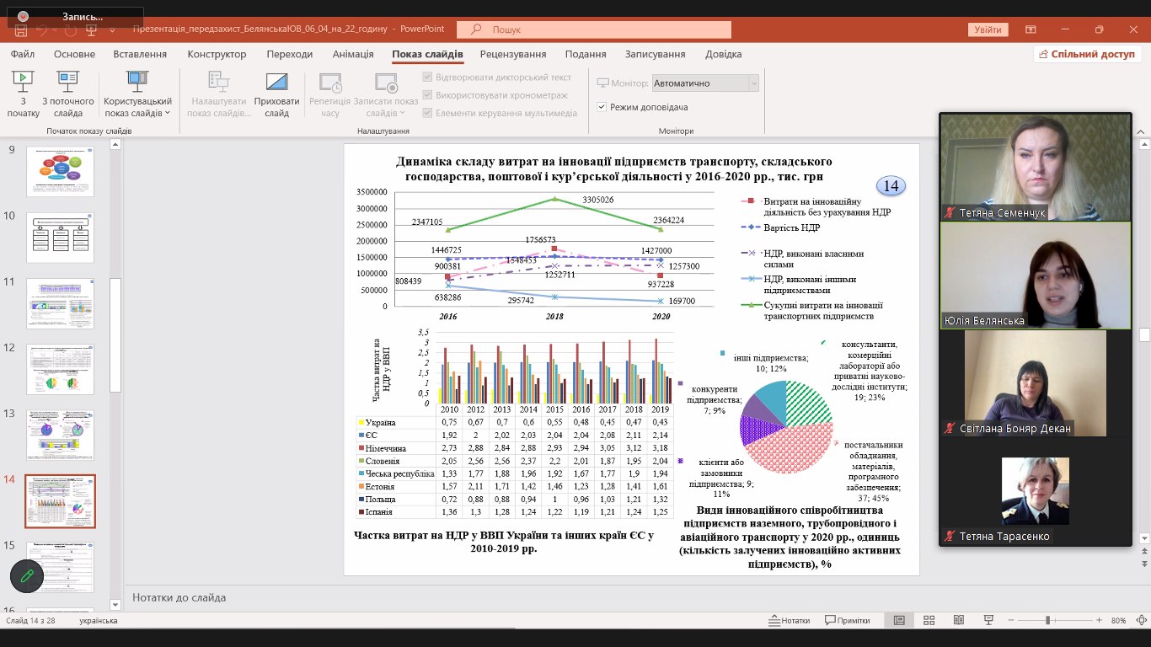Viewport: 1151px width, 647px height.
Task: Click the notes area 'Нотатки до слайда'
Action: [x=179, y=597]
